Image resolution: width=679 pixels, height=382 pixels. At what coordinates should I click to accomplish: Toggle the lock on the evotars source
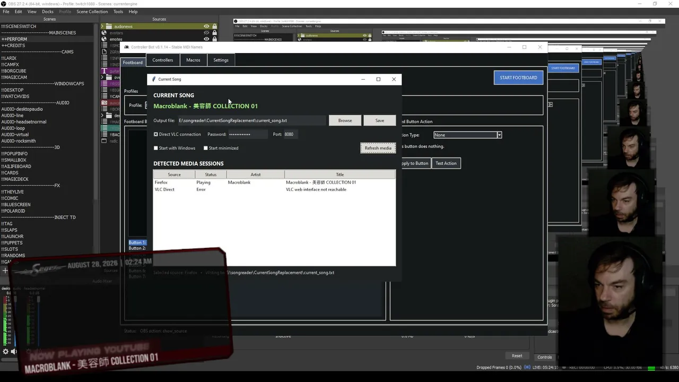[x=214, y=32]
